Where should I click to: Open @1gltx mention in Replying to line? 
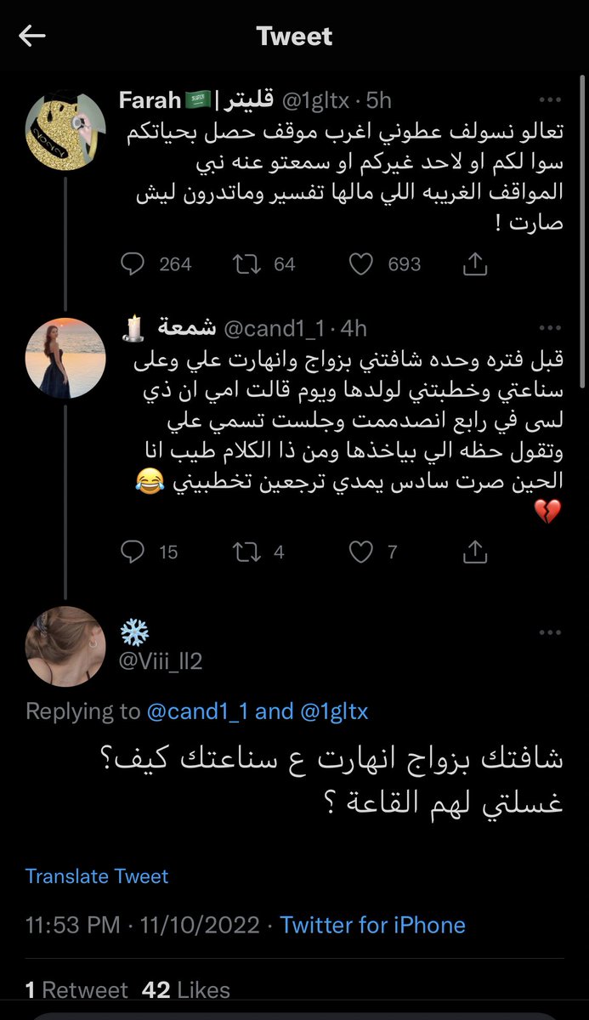pos(334,711)
